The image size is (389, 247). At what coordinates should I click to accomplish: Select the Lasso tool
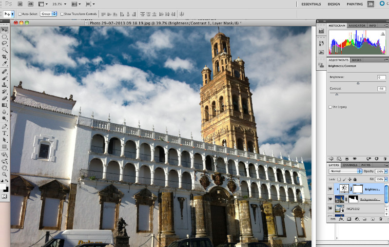point(4,43)
